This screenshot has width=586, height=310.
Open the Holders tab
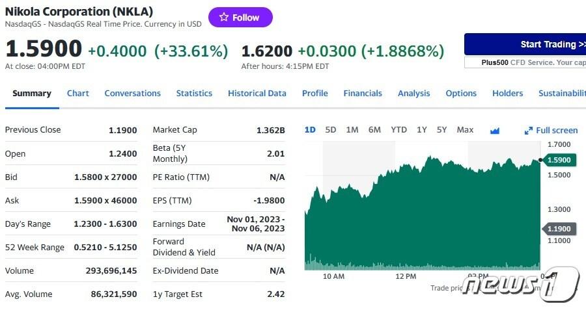(x=507, y=94)
